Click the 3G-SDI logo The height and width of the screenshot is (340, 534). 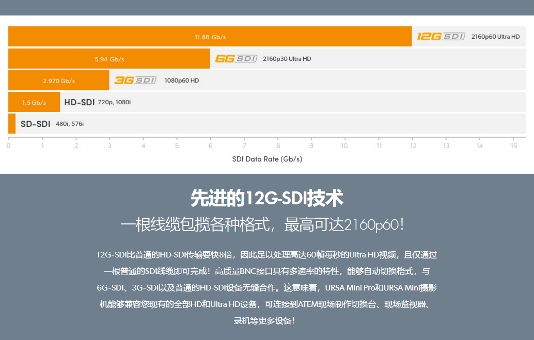click(x=135, y=80)
